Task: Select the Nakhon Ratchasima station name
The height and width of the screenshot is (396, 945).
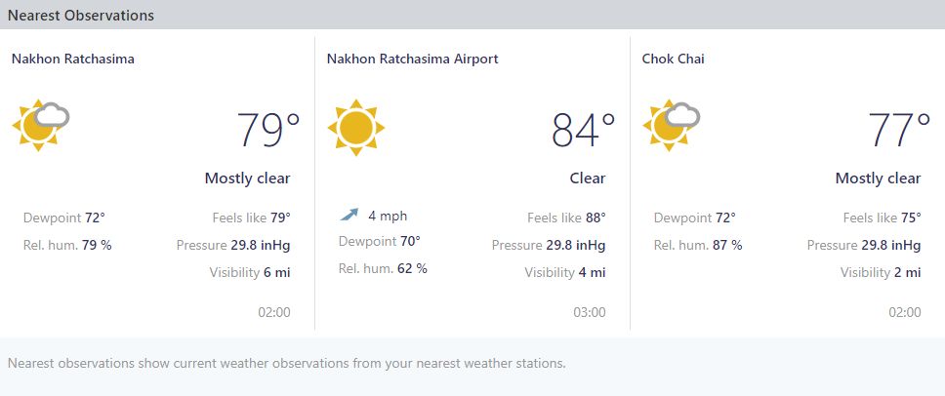Action: [x=73, y=59]
